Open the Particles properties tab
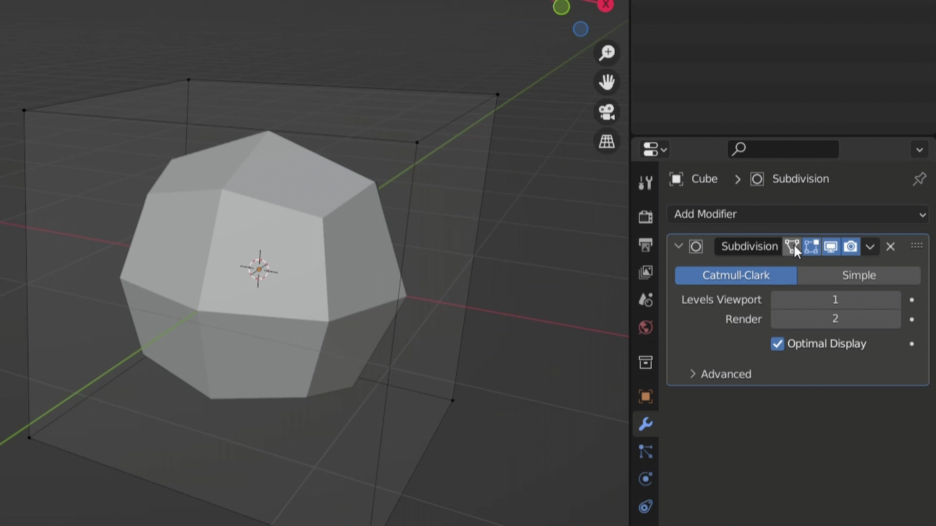936x526 pixels. [645, 452]
